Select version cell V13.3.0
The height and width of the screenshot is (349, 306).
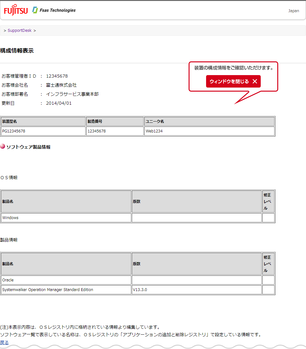[x=197, y=290]
